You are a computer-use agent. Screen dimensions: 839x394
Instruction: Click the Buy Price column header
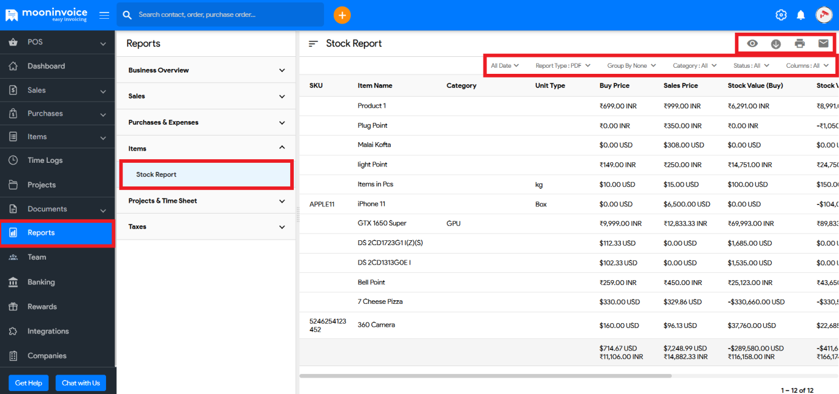614,86
